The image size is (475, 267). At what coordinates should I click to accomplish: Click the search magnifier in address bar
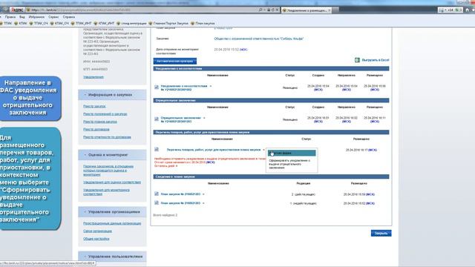pyautogui.click(x=261, y=10)
